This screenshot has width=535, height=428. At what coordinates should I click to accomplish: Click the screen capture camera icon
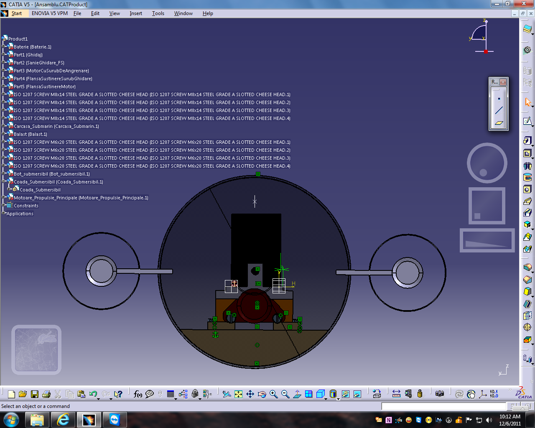[440, 394]
